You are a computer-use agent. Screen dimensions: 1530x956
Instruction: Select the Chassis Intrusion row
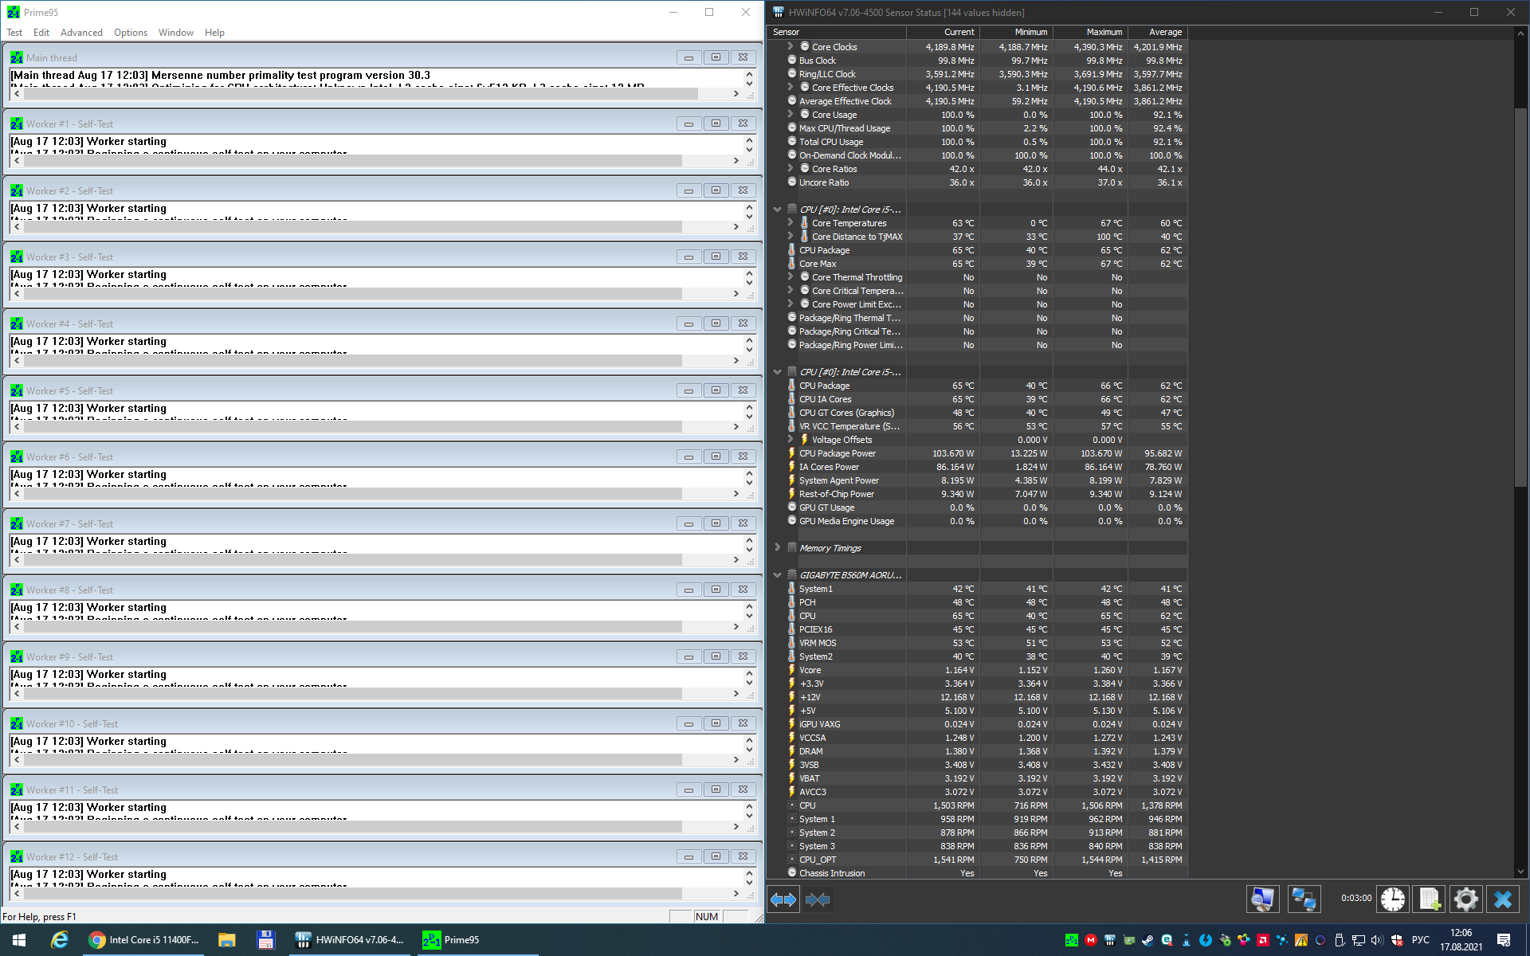(x=978, y=873)
